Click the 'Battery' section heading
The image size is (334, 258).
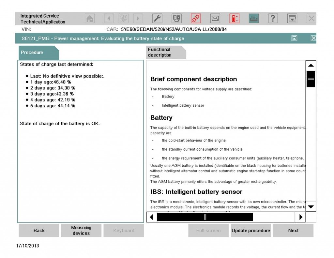pos(161,118)
